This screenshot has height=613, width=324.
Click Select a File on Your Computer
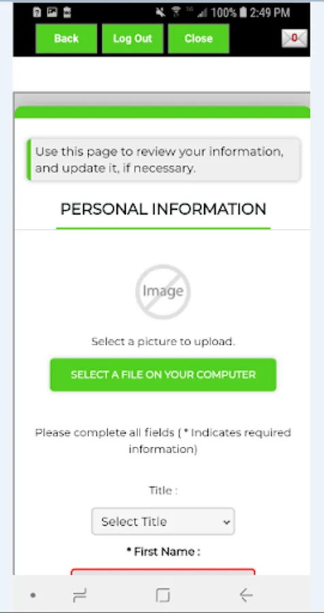[163, 375]
